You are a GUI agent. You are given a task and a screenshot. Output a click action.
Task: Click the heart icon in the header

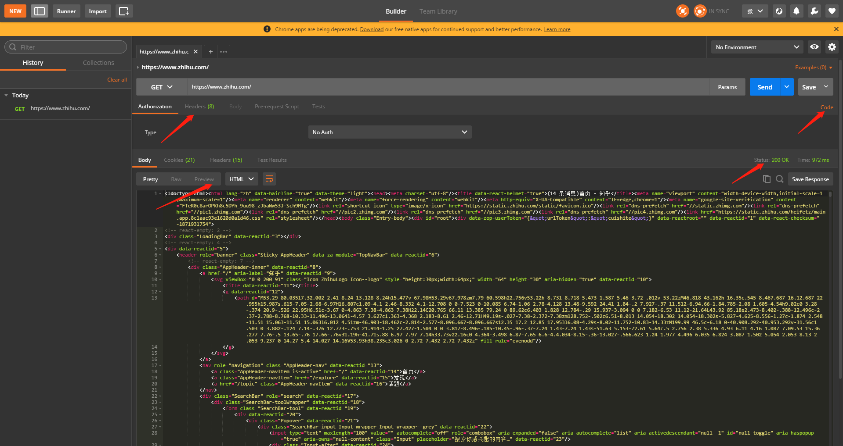click(x=832, y=11)
